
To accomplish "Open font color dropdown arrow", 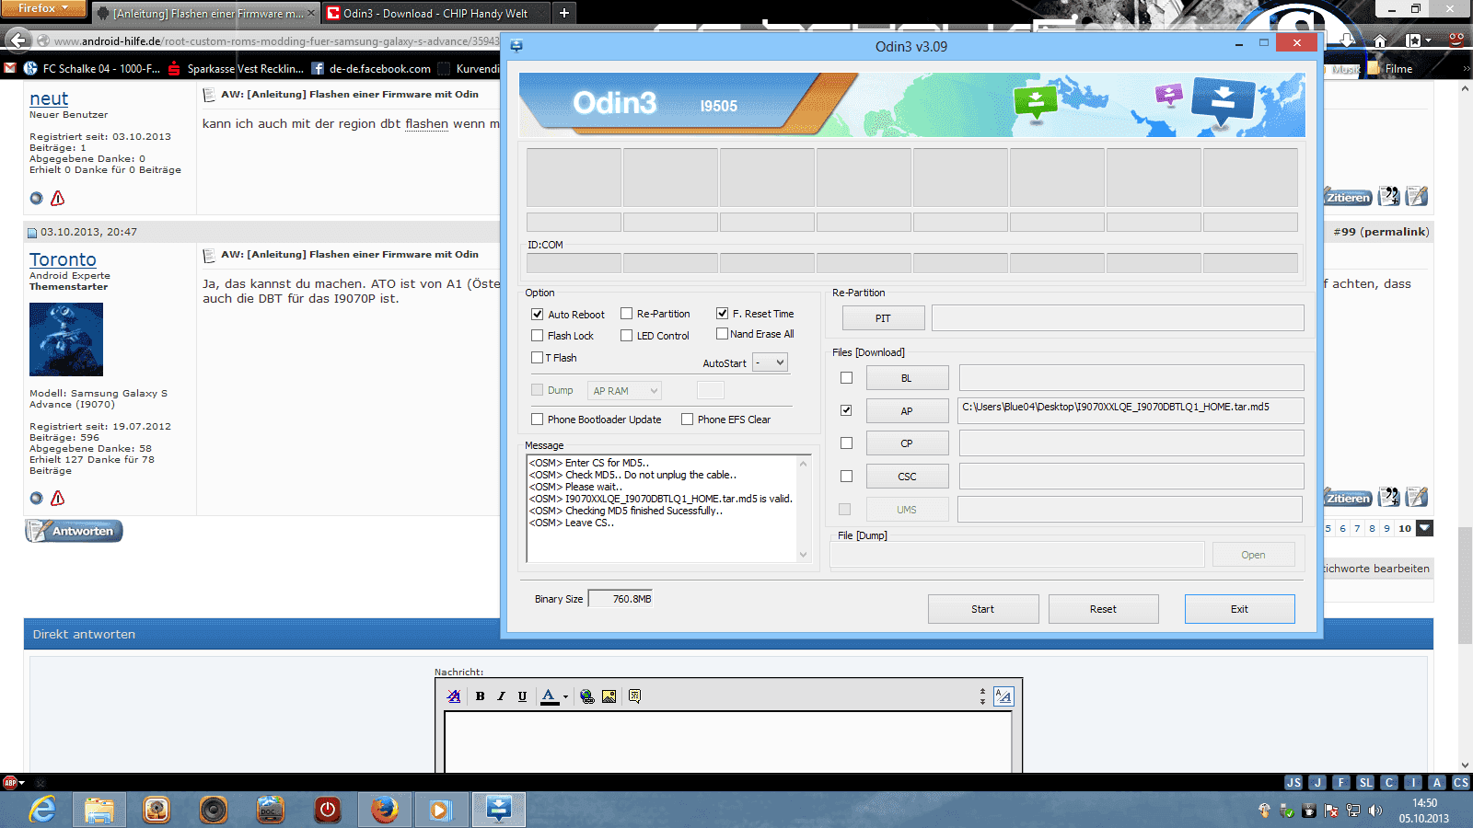I will (565, 696).
